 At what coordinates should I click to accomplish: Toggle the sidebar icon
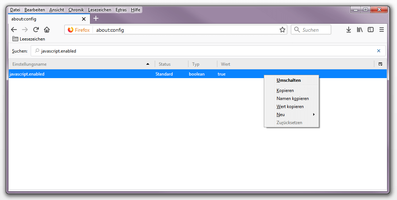click(x=371, y=30)
